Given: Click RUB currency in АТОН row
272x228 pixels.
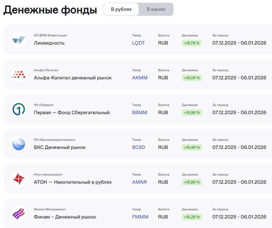Looking at the screenshot, I should click(163, 182).
